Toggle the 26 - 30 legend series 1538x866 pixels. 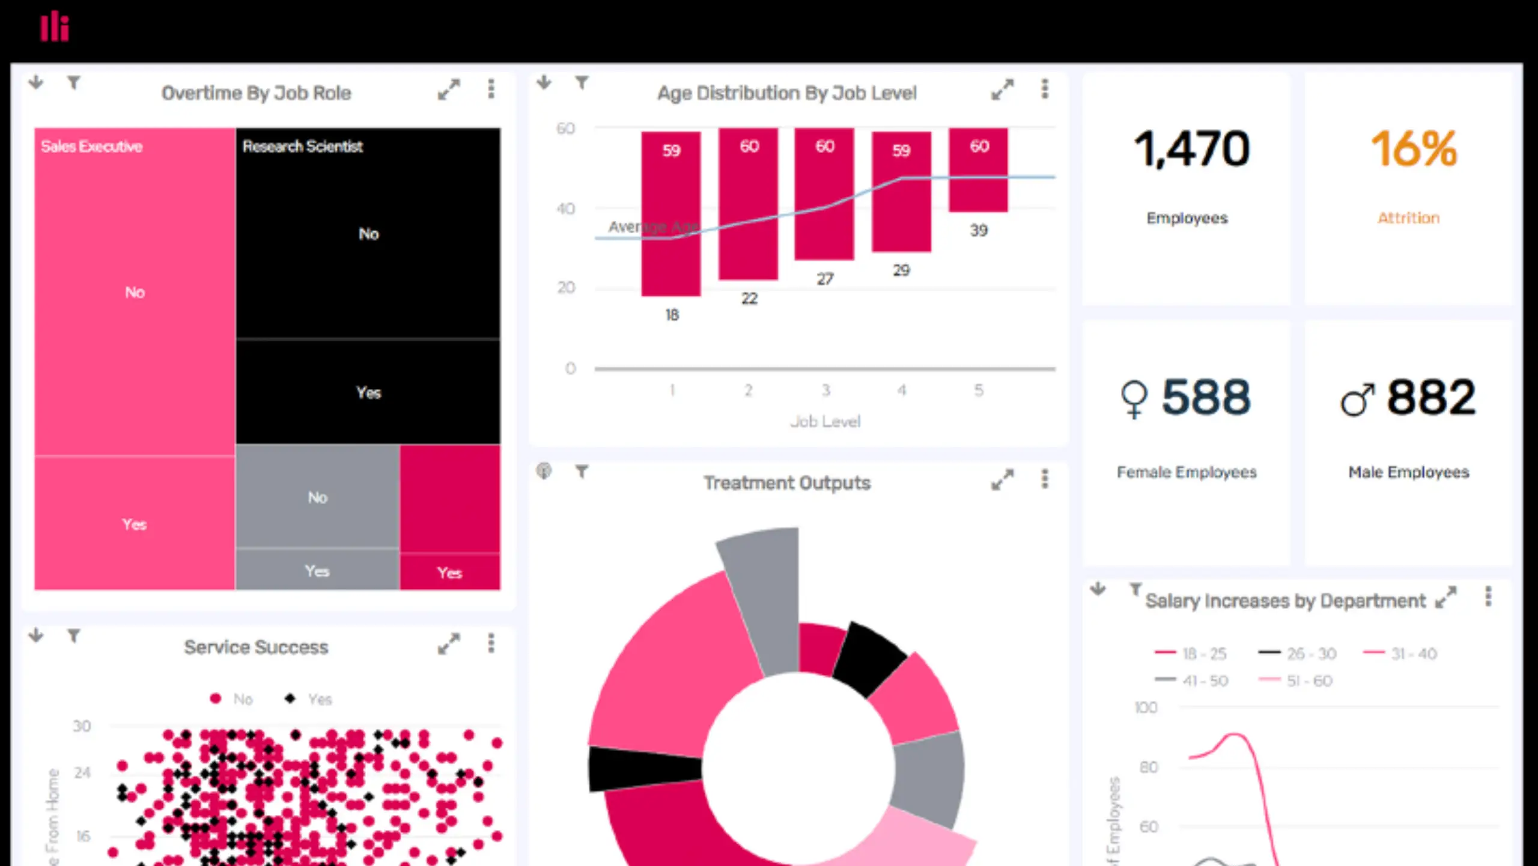click(x=1297, y=653)
